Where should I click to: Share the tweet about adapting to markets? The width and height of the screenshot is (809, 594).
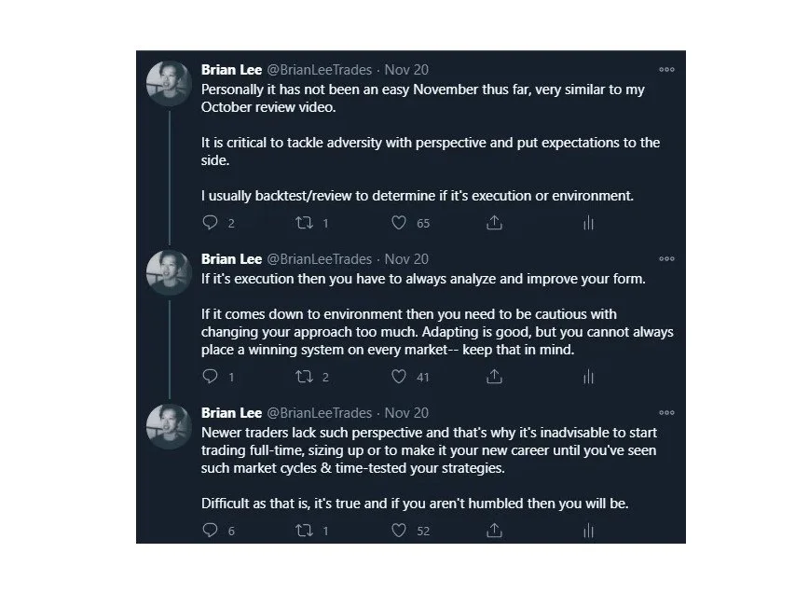click(x=495, y=377)
